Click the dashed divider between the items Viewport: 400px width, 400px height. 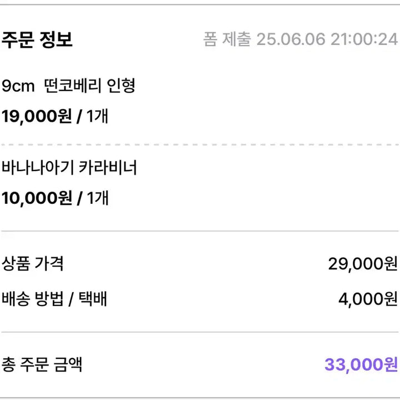click(x=200, y=144)
